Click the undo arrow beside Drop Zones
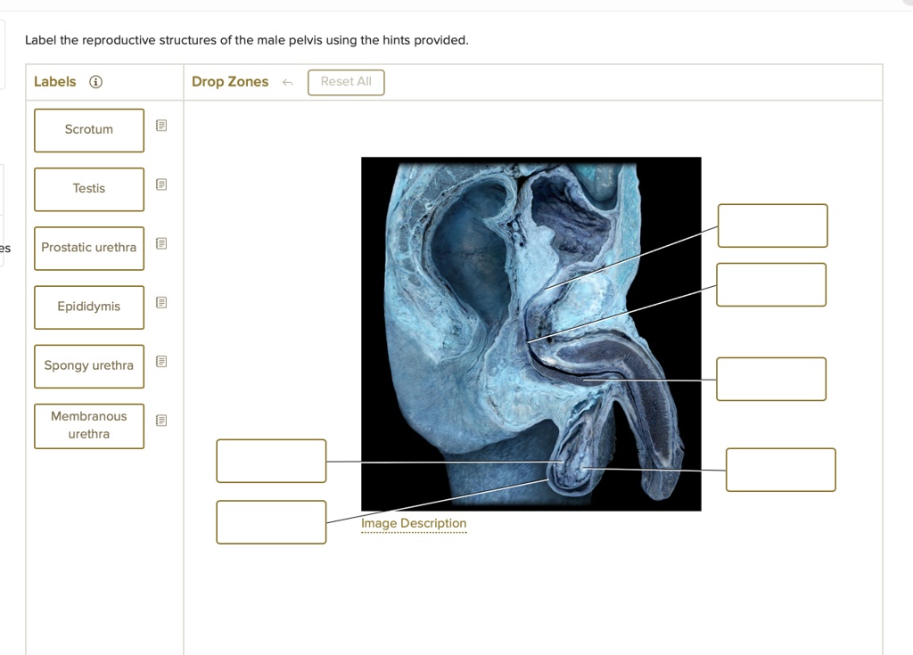Viewport: 913px width, 655px height. pos(287,82)
